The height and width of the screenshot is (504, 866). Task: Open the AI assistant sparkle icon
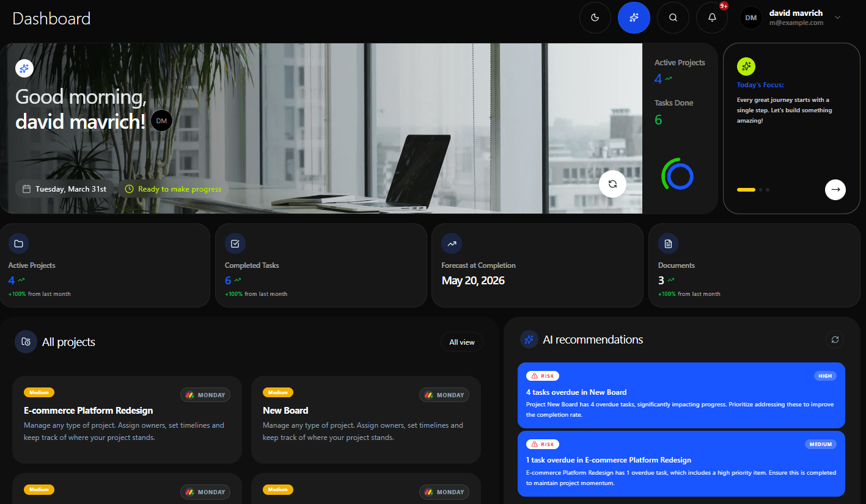coord(634,18)
